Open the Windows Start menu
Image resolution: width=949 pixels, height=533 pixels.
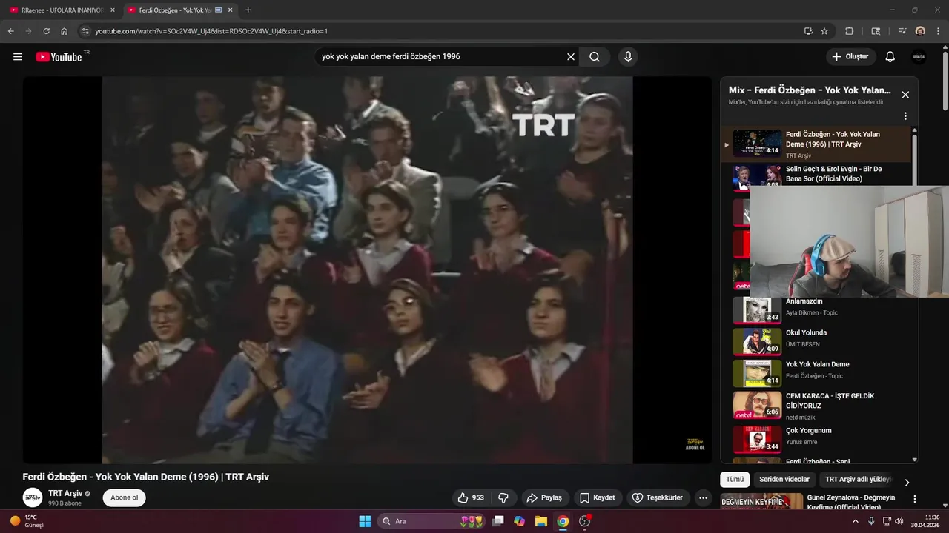[x=365, y=521]
